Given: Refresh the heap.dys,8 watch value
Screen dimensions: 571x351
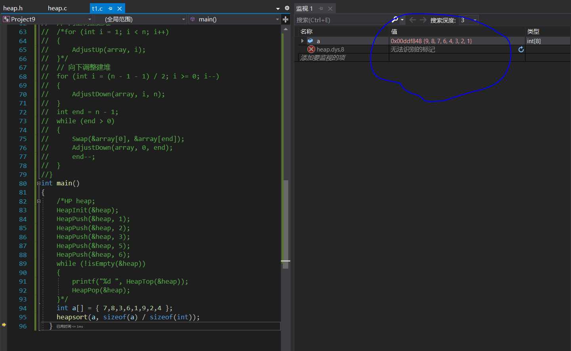Looking at the screenshot, I should (521, 49).
